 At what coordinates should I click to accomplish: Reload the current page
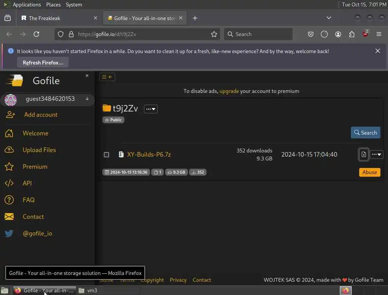point(36,34)
